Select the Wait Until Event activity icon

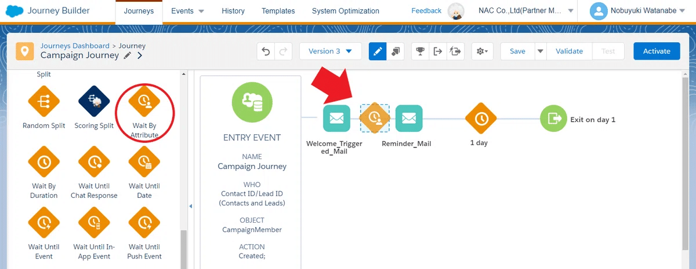(44, 223)
